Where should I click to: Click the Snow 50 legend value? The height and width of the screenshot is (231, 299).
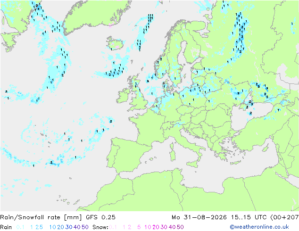180,227
